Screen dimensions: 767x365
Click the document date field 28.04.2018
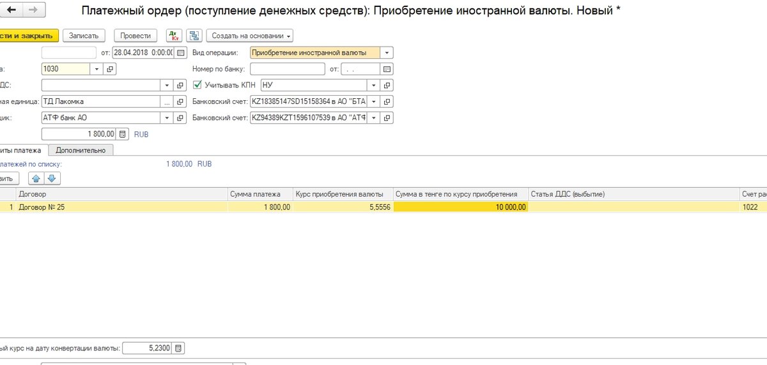pos(144,53)
